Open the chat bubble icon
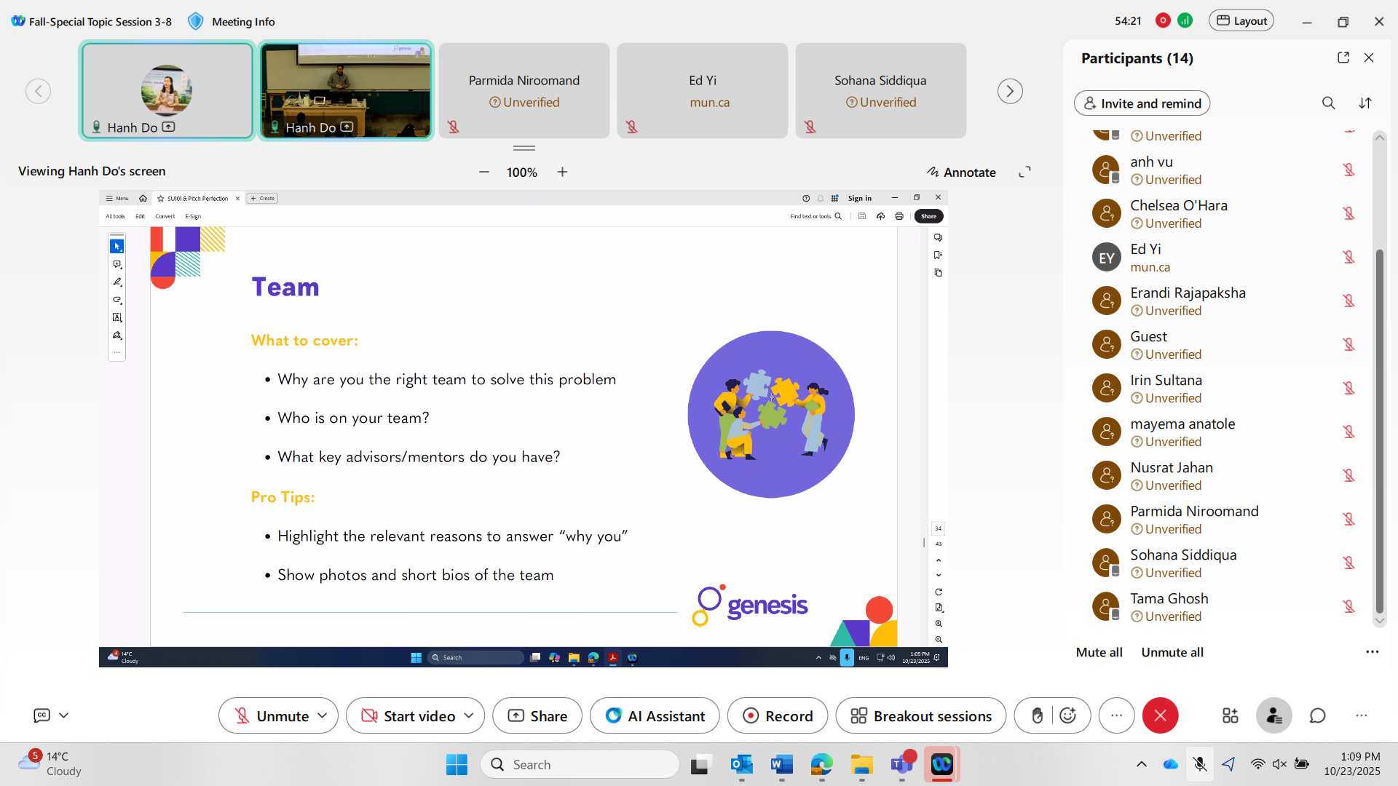This screenshot has width=1398, height=786. click(x=1317, y=716)
